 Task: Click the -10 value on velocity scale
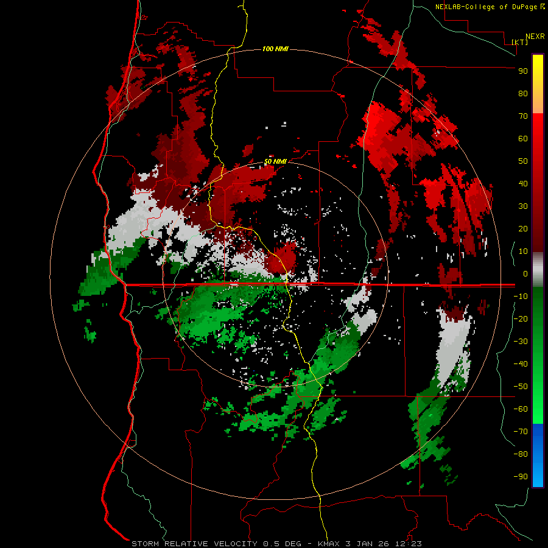(521, 297)
